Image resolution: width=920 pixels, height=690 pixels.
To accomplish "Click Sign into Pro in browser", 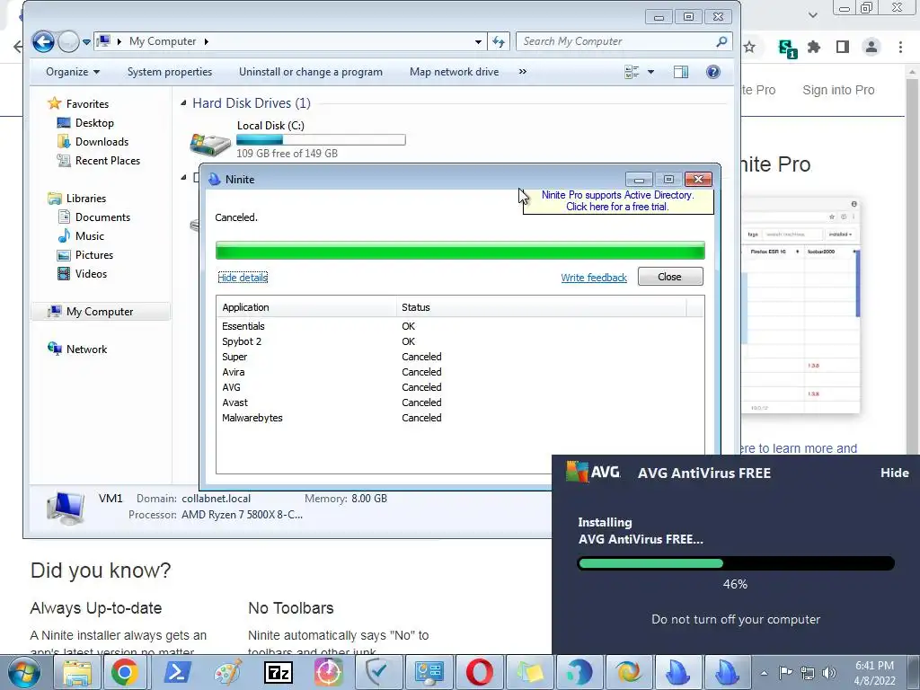I will [x=838, y=91].
